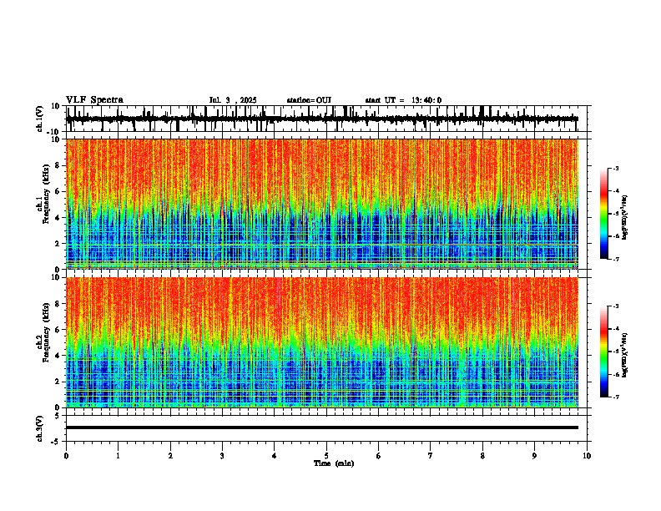Screen dimensions: 661x511
Task: Click the "ch.3(V)" axis label
Action: 40,428
